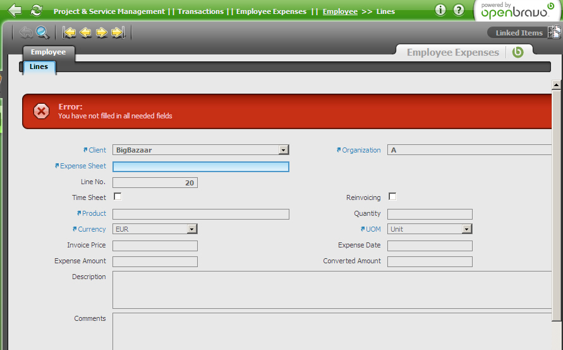Open the help question mark icon
The width and height of the screenshot is (563, 350).
[459, 10]
